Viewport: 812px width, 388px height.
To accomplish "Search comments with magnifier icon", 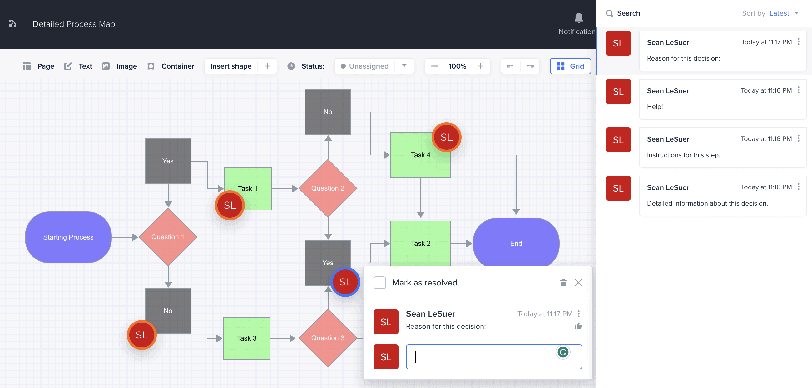I will pyautogui.click(x=609, y=13).
